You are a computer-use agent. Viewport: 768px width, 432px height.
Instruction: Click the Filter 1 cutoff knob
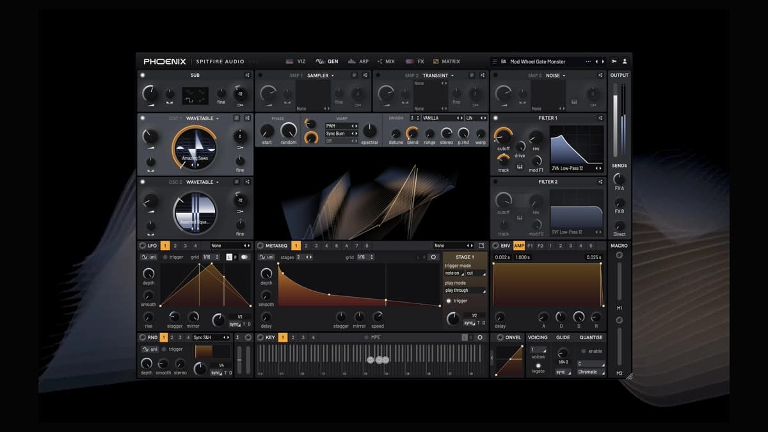(503, 136)
